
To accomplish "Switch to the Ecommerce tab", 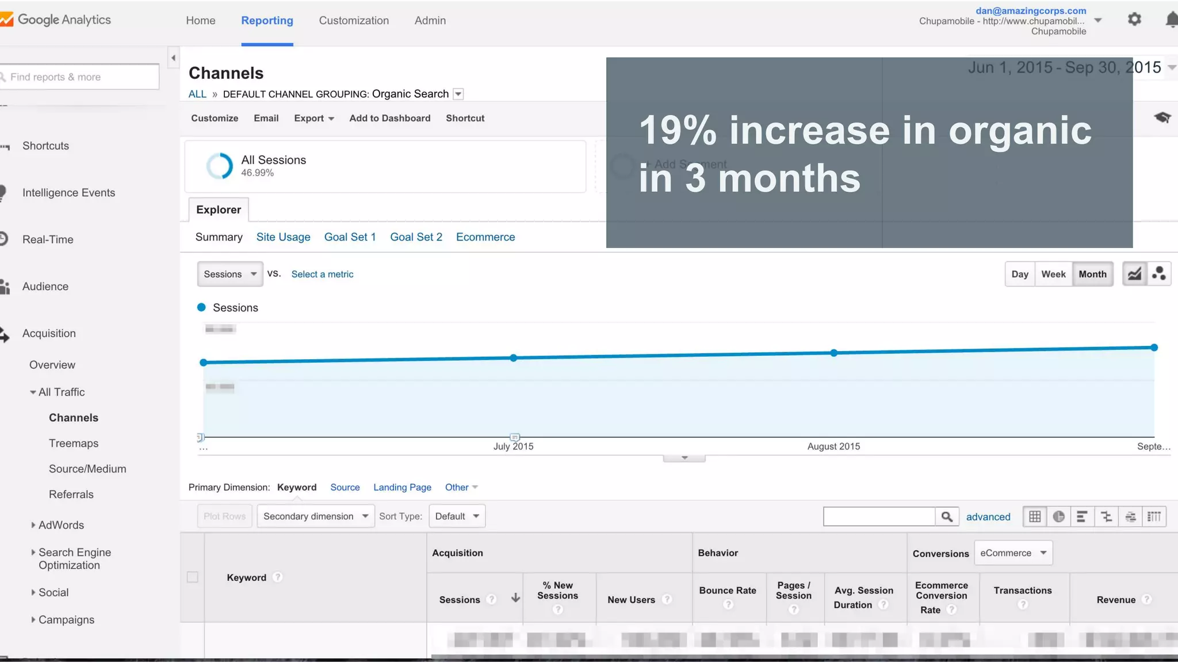I will [485, 237].
